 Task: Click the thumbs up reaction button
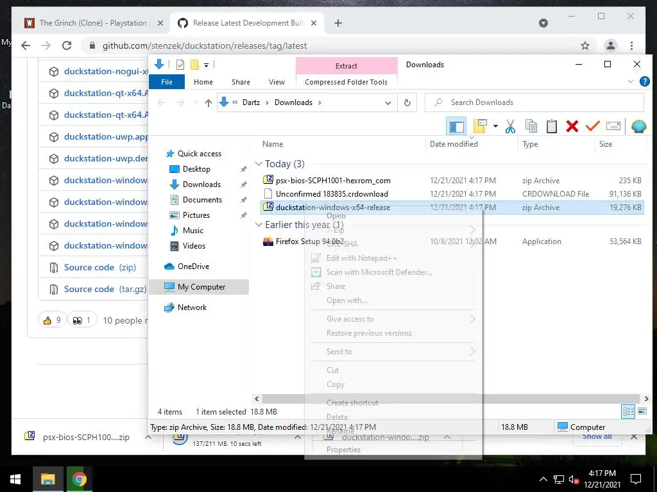pyautogui.click(x=52, y=320)
